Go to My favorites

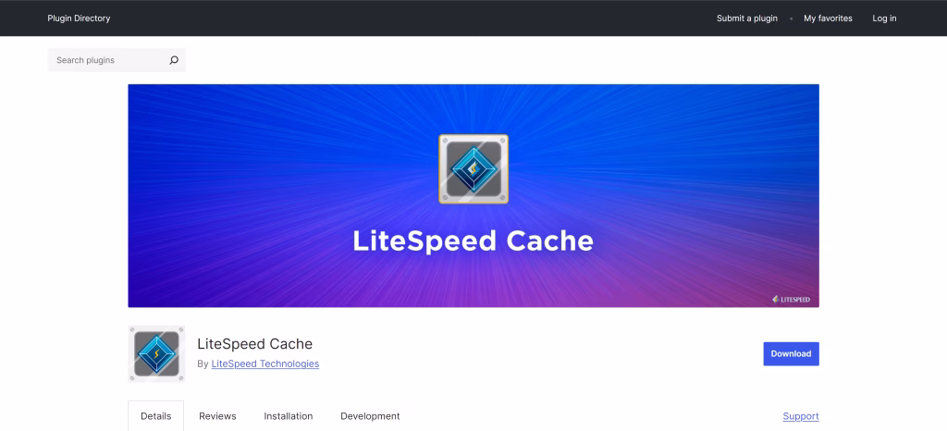pos(828,18)
